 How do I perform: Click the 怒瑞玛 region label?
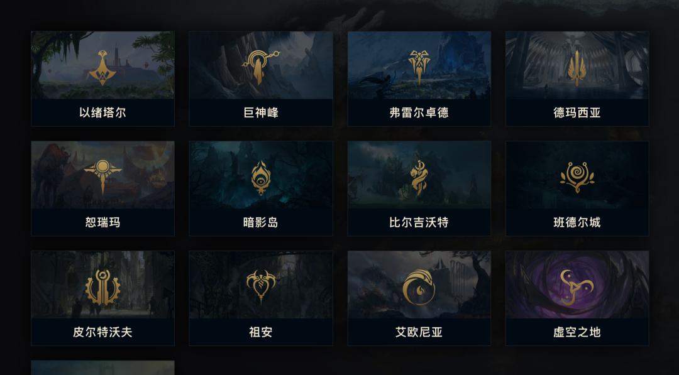(x=102, y=222)
